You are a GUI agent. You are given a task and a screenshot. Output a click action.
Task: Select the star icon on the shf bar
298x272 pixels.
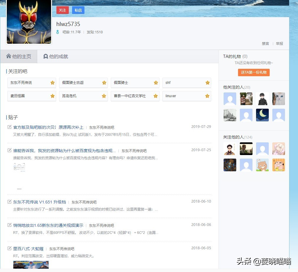click(x=207, y=83)
